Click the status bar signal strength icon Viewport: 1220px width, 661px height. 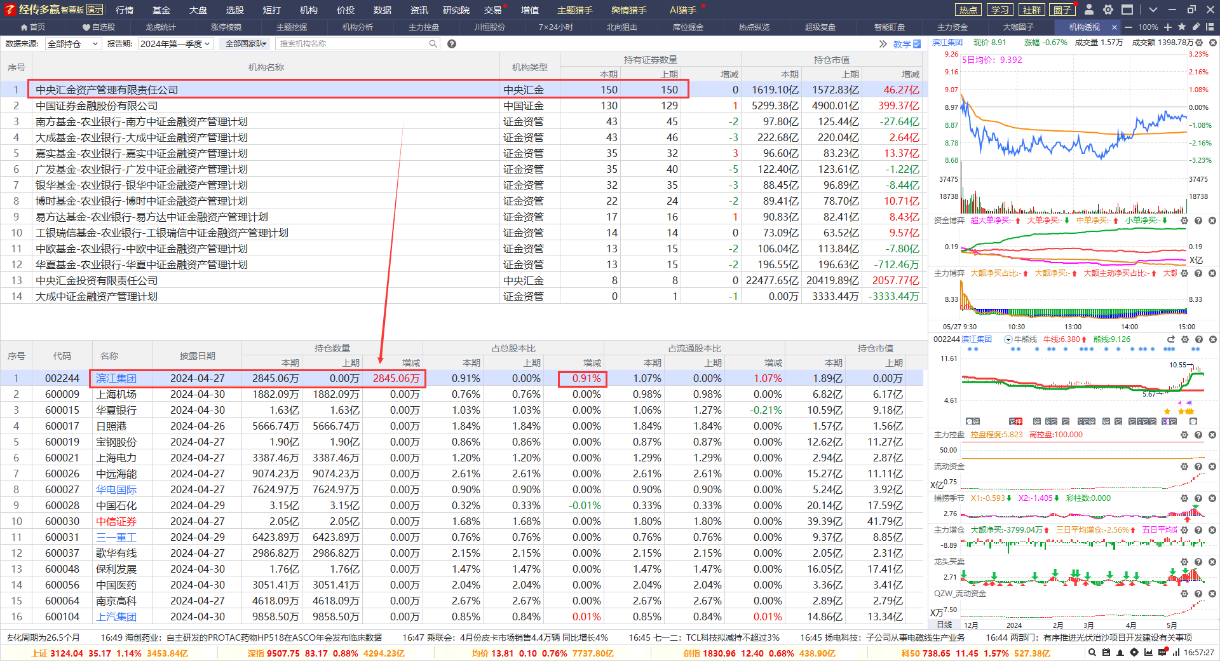[1176, 653]
